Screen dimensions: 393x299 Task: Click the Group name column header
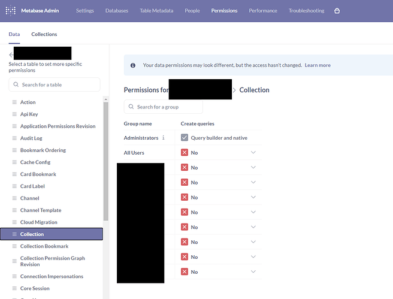(138, 123)
